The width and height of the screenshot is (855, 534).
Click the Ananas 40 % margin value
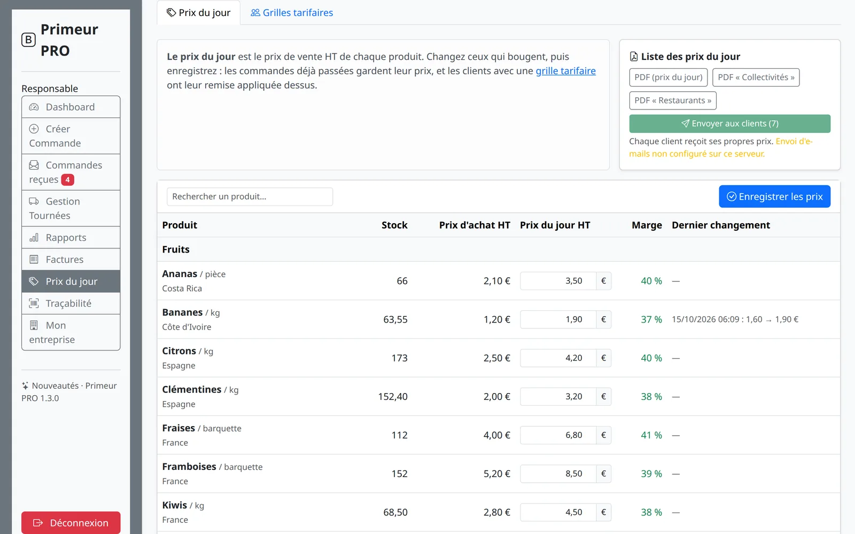tap(651, 281)
